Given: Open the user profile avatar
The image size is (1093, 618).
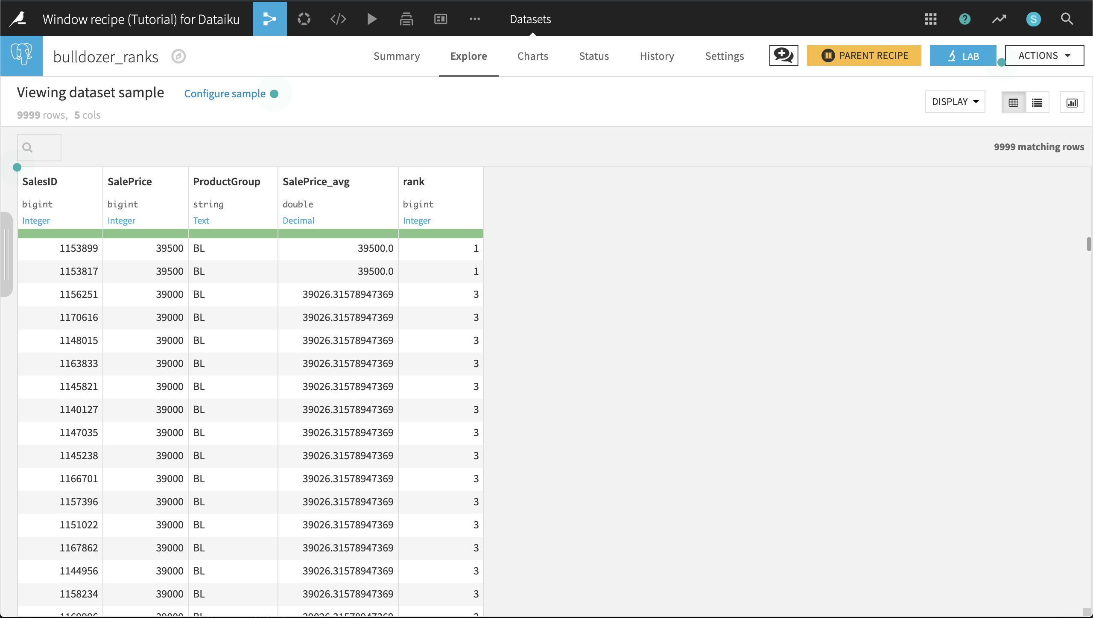Looking at the screenshot, I should pyautogui.click(x=1033, y=19).
